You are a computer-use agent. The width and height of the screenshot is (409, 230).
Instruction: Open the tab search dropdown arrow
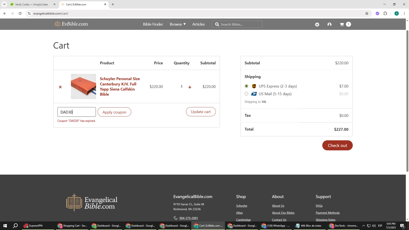pos(4,4)
